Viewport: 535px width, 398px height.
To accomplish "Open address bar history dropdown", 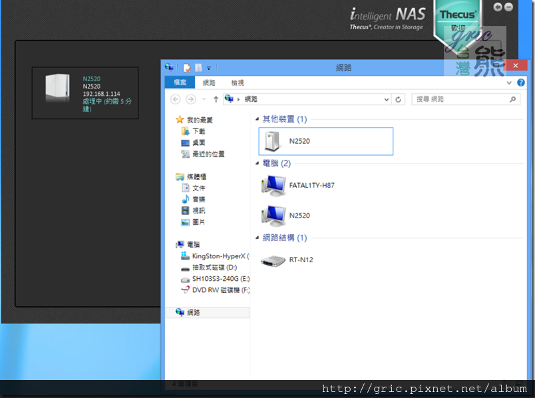I will (386, 99).
